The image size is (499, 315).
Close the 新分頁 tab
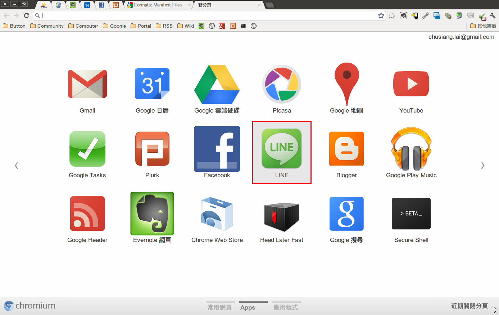click(x=259, y=5)
